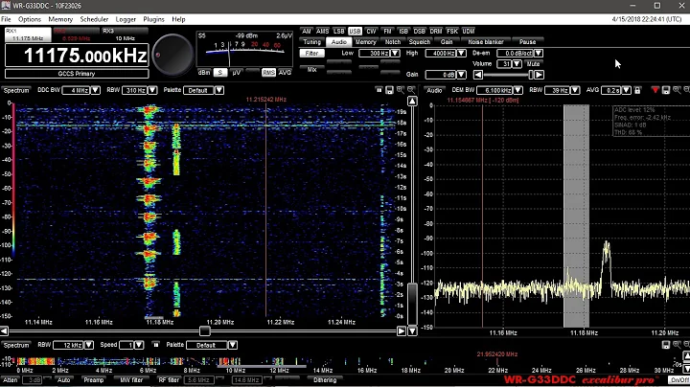Switch to the Squelch tab
This screenshot has width=690, height=387.
(x=420, y=42)
